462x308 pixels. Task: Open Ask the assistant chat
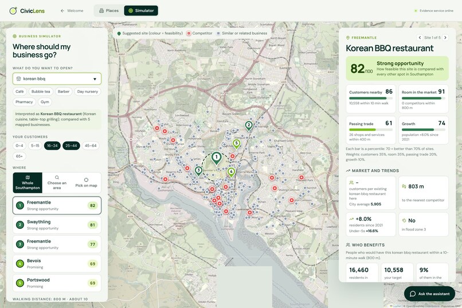point(429,294)
